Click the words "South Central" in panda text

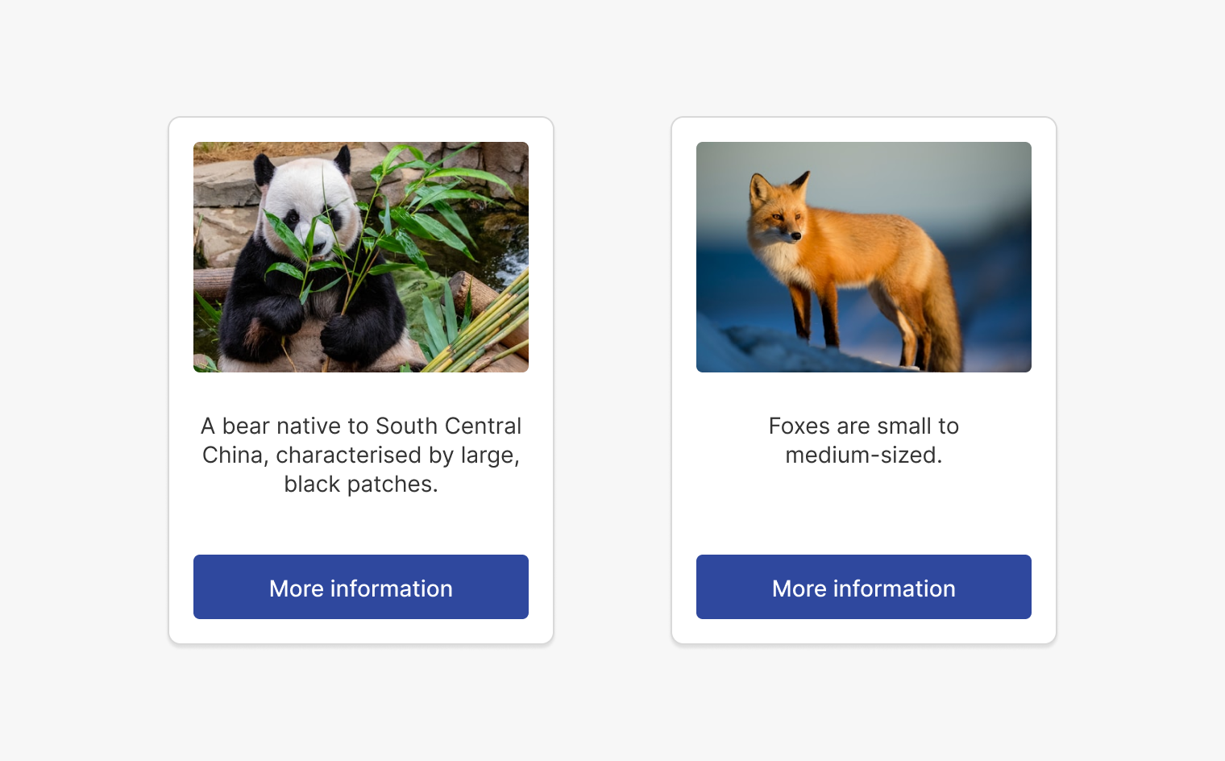(448, 426)
